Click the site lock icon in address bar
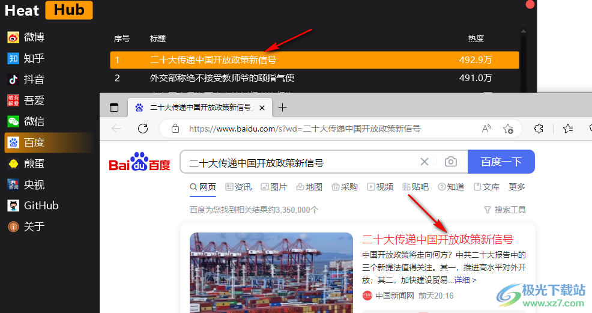 click(x=175, y=129)
